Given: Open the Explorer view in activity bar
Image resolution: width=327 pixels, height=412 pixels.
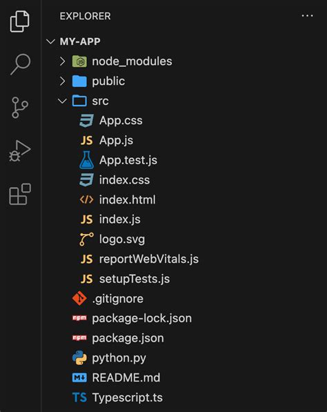Looking at the screenshot, I should (20, 21).
